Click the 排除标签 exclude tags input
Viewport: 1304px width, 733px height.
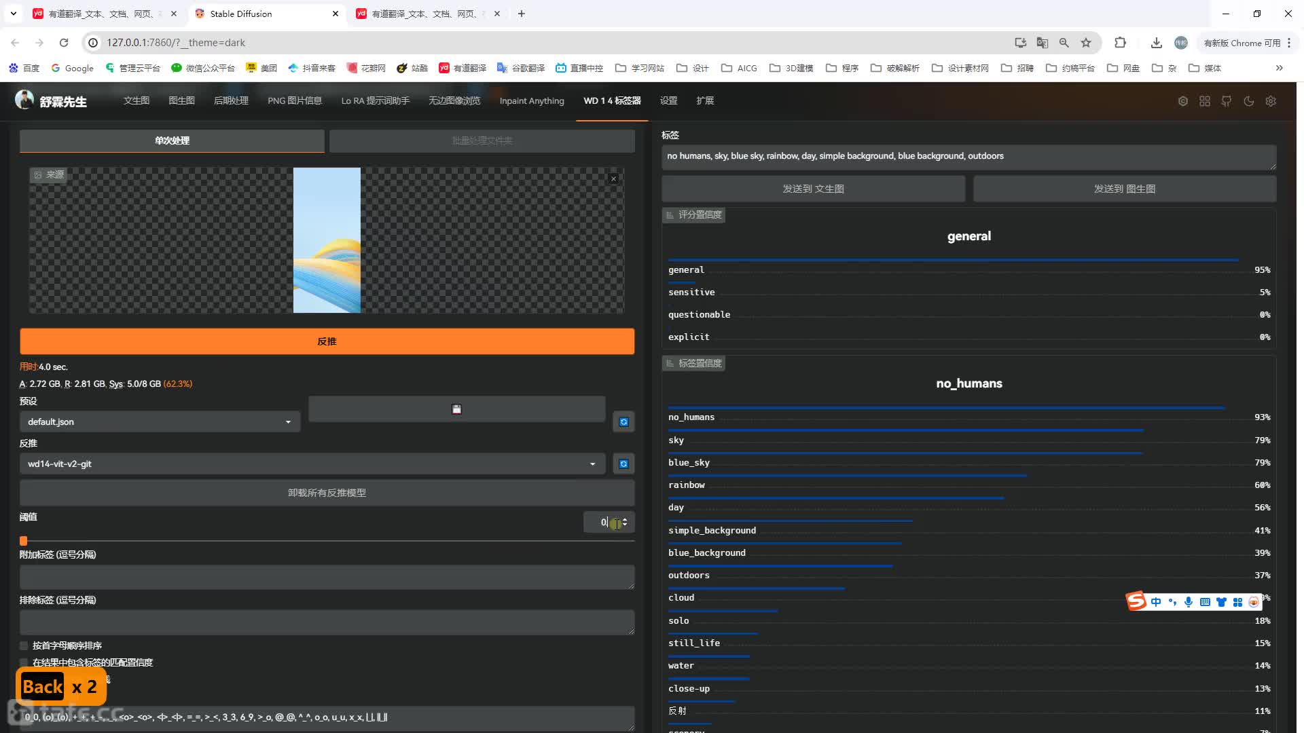(x=327, y=622)
